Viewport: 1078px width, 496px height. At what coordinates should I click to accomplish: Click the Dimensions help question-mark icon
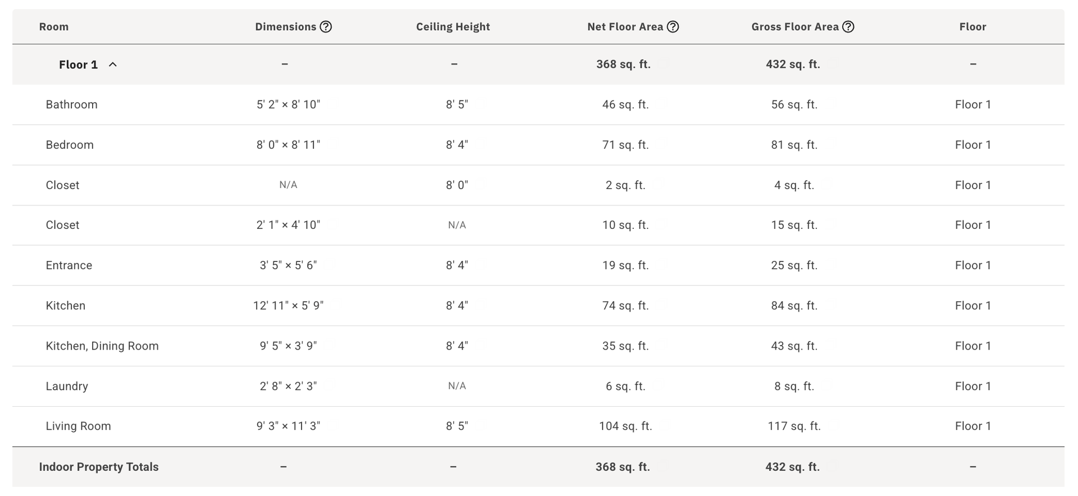pos(326,27)
